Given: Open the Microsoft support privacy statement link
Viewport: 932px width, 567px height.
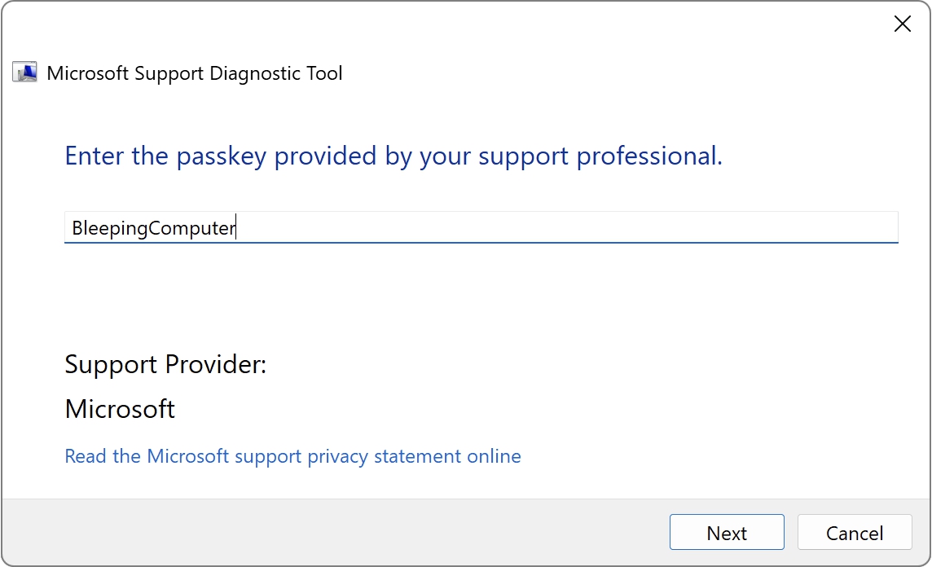Looking at the screenshot, I should (x=292, y=456).
